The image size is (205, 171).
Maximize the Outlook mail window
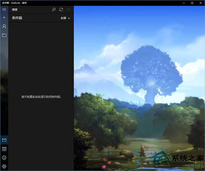192,3
